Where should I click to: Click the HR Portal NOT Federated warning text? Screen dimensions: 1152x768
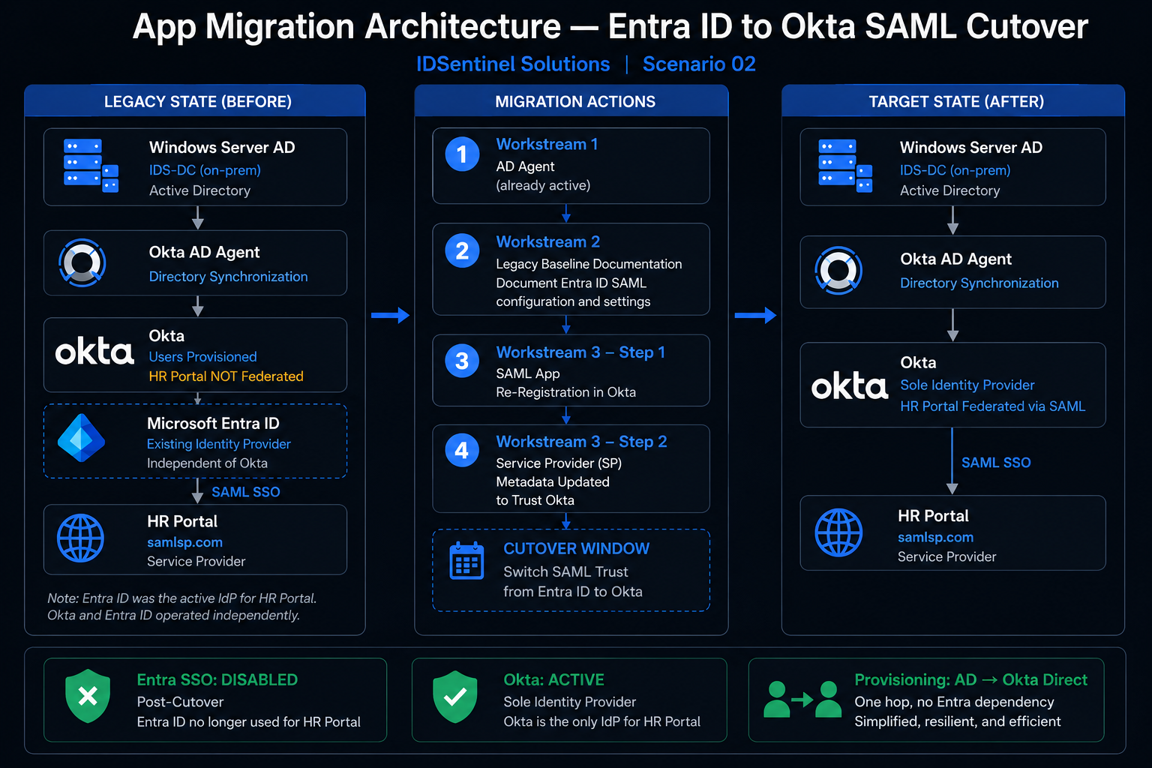click(x=226, y=376)
